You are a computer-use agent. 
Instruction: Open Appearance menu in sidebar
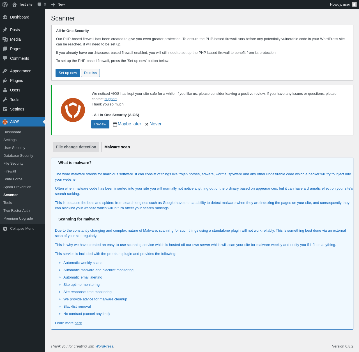pos(22,71)
